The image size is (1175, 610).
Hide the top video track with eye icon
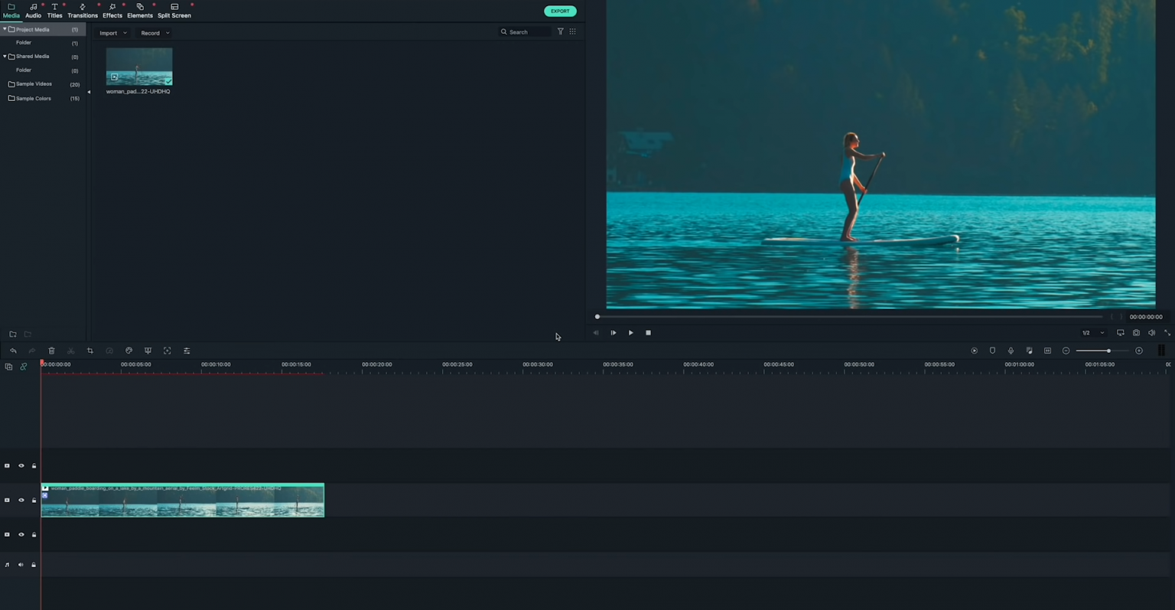(21, 466)
